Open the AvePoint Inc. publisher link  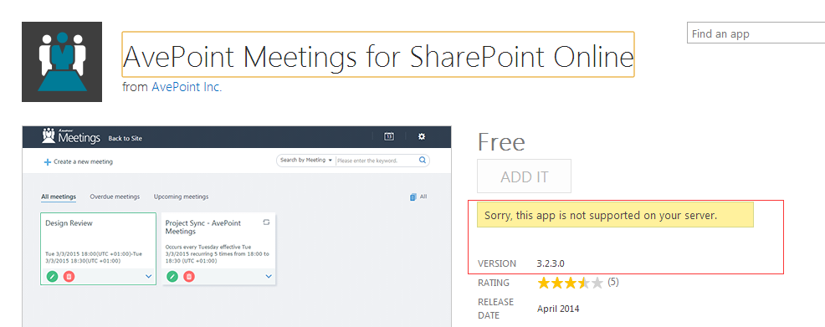(187, 87)
